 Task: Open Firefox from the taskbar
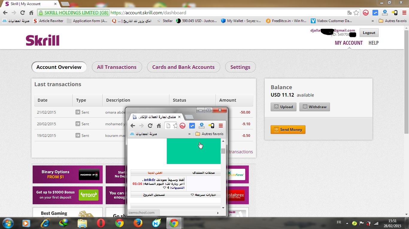(138, 223)
